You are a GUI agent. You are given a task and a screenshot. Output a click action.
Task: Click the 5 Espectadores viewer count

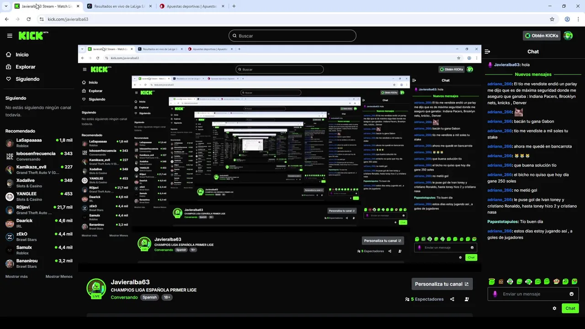(x=424, y=299)
